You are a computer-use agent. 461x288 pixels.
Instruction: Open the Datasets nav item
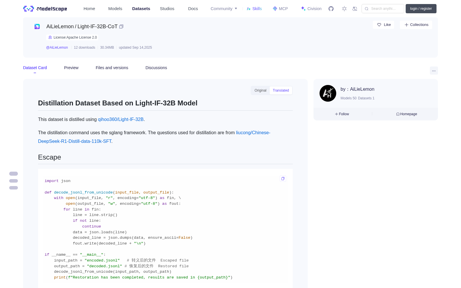click(141, 9)
